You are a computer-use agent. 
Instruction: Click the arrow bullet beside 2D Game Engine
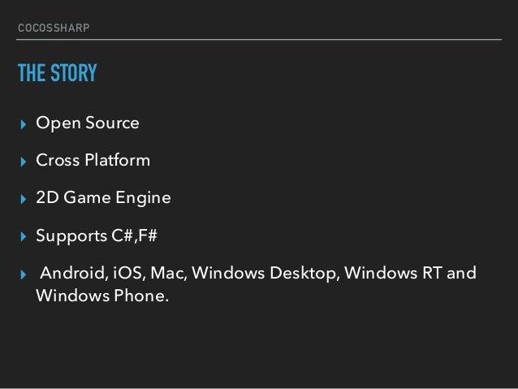pyautogui.click(x=23, y=199)
